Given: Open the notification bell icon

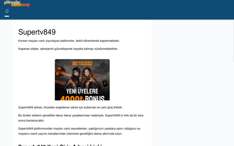Looking at the screenshot, I should pyautogui.click(x=7, y=11).
